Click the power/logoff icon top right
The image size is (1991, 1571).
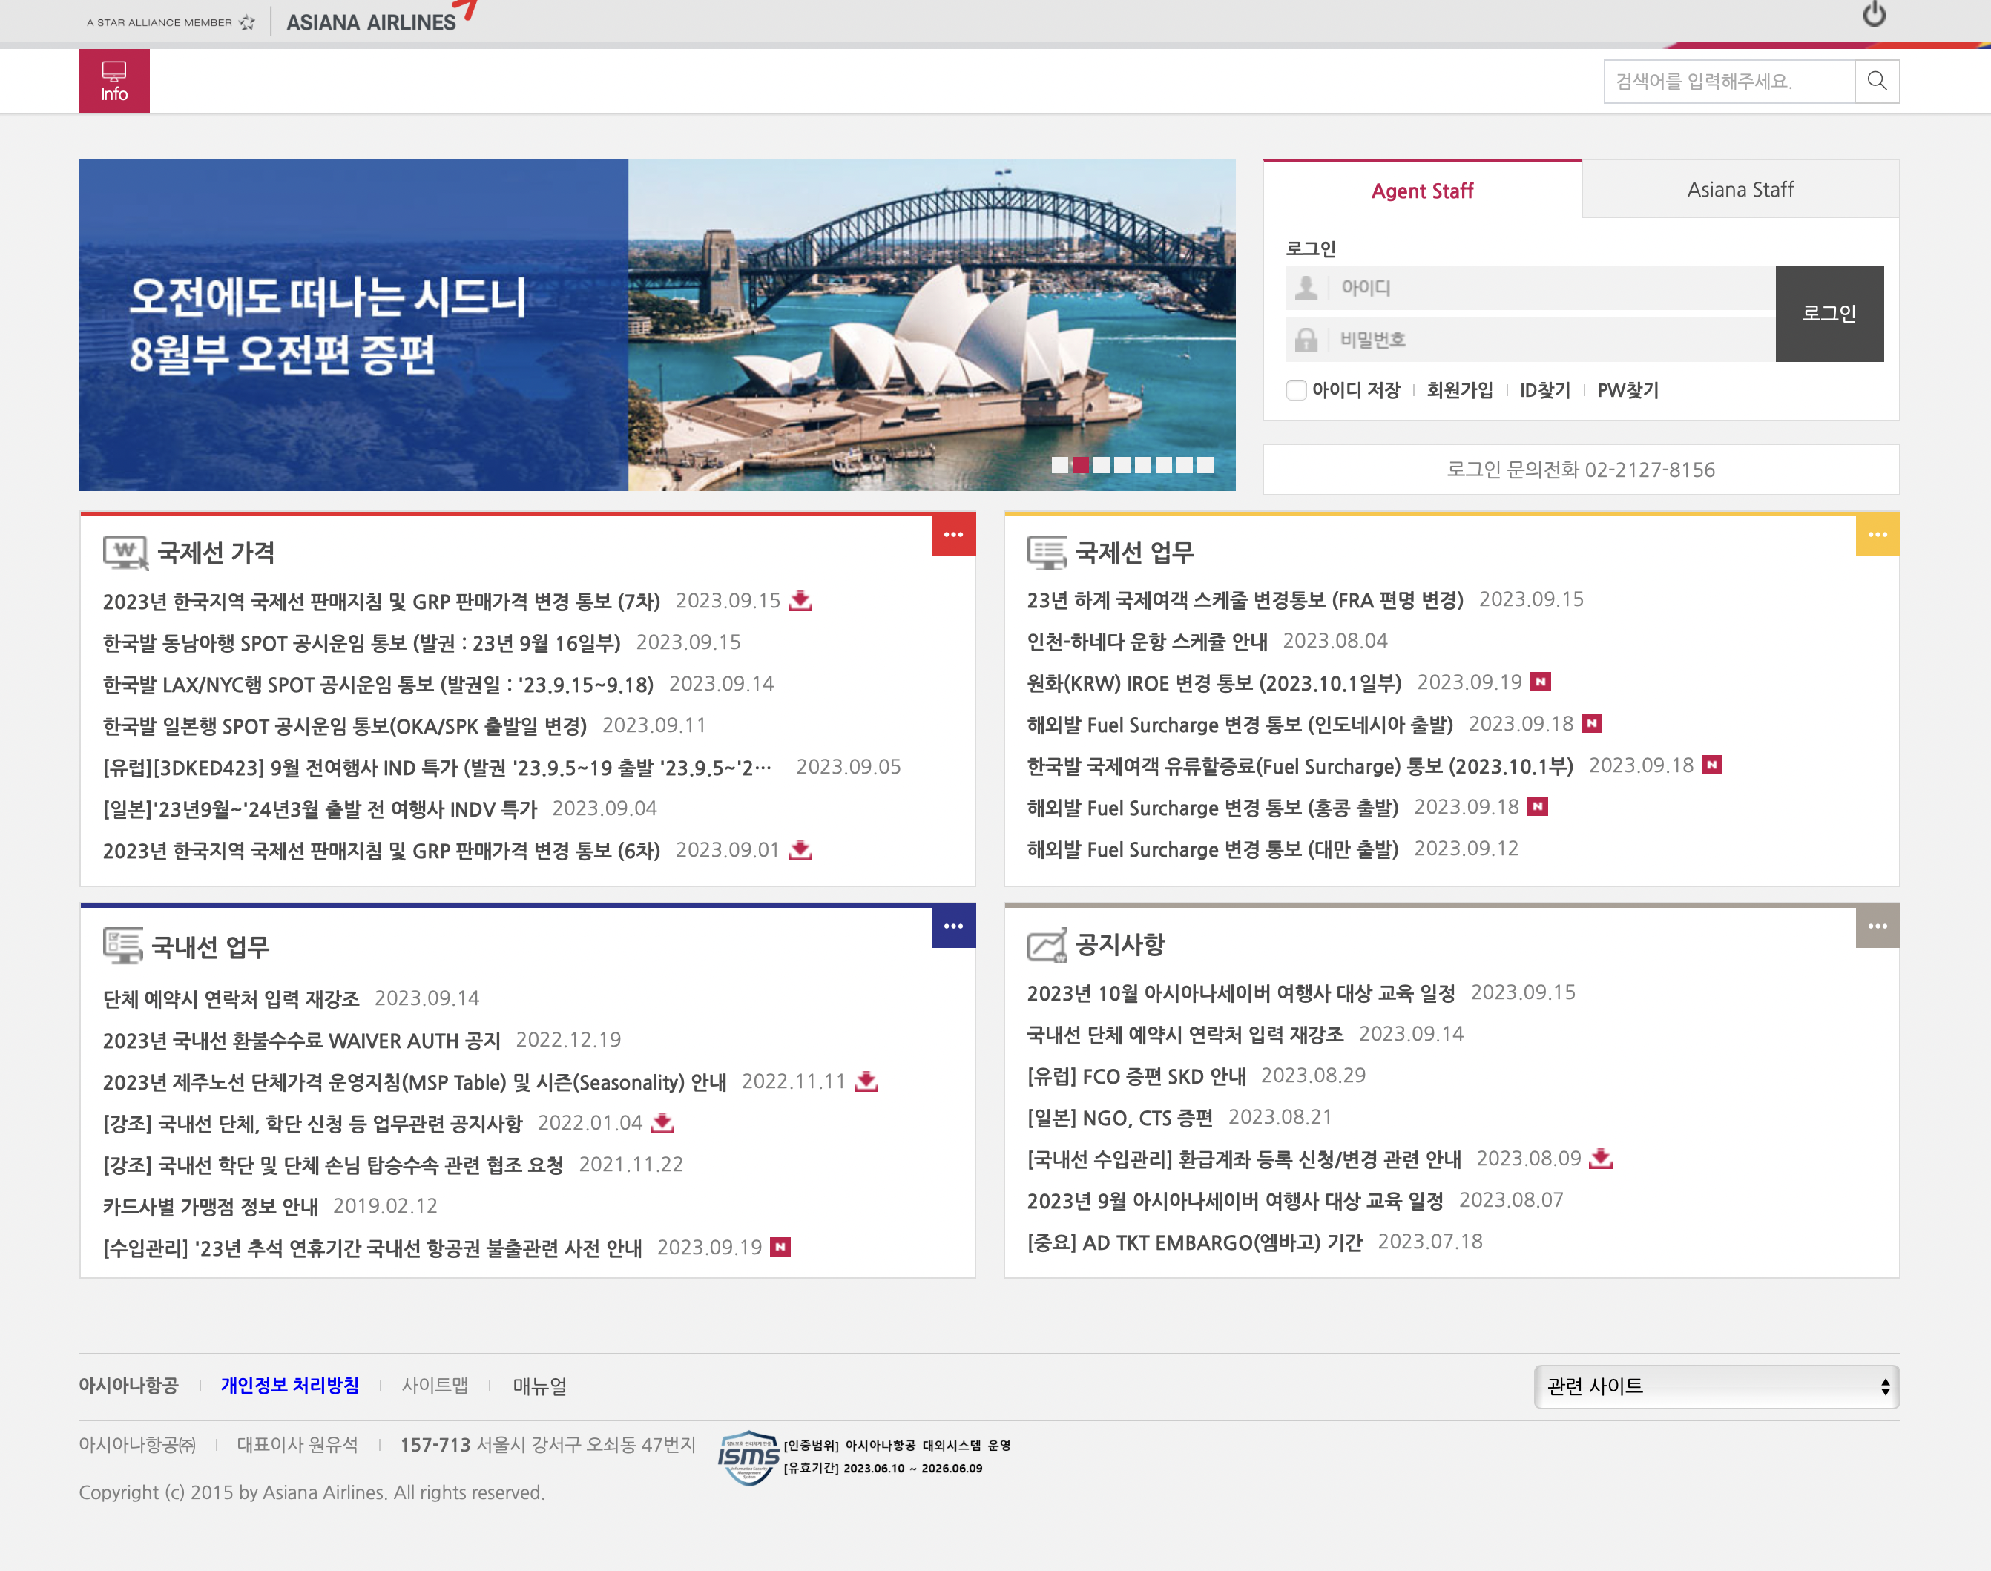pos(1875,15)
